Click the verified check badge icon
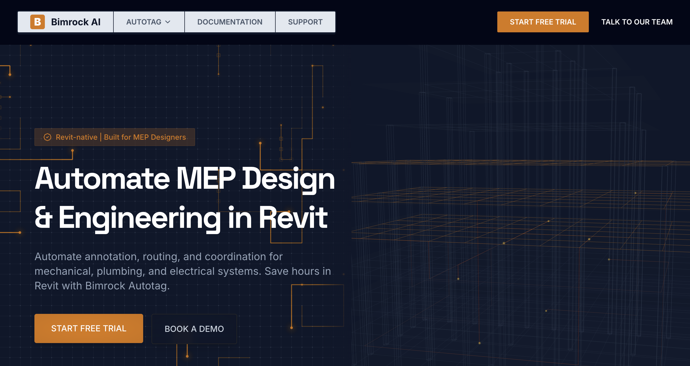Viewport: 690px width, 366px height. pyautogui.click(x=47, y=137)
